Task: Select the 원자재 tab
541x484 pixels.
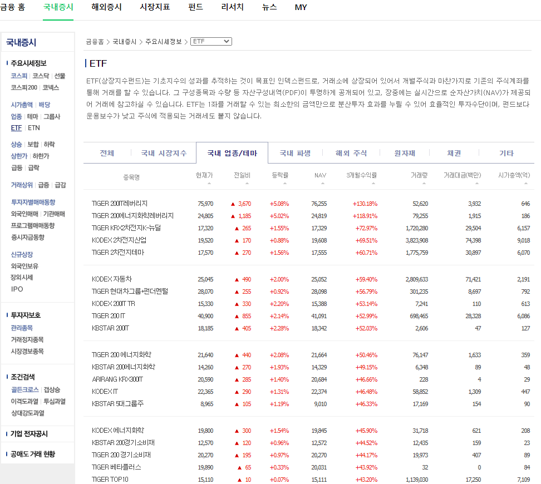Action: pyautogui.click(x=405, y=153)
